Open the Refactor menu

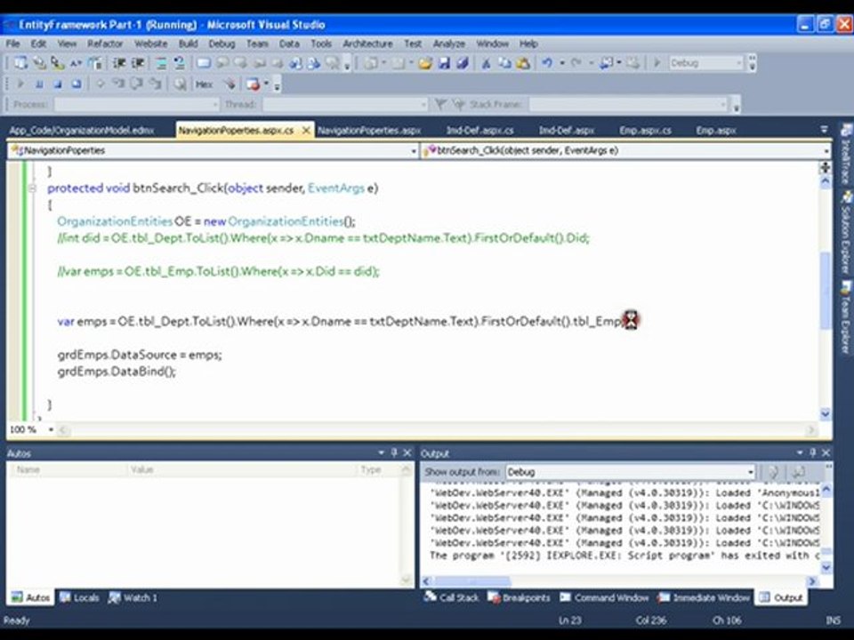[x=105, y=44]
